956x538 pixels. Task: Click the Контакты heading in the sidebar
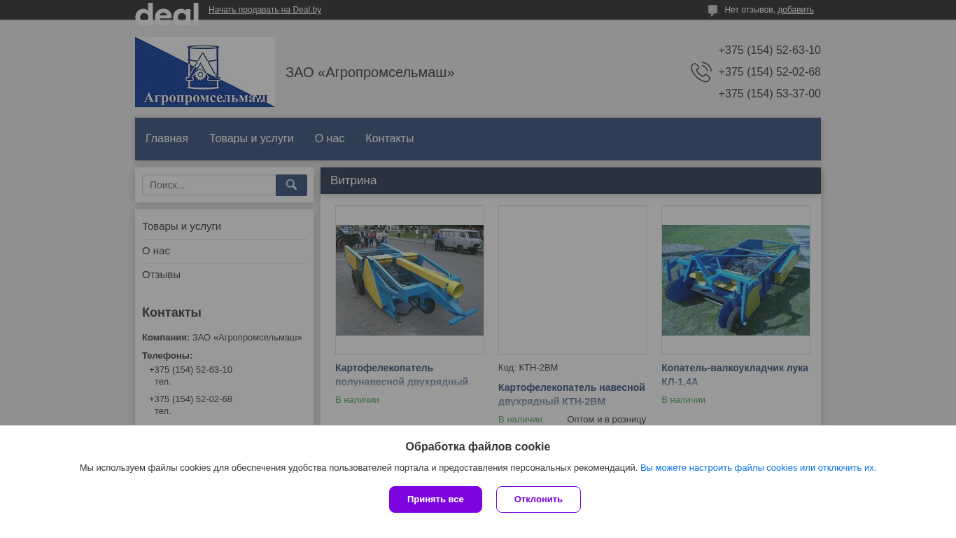pos(171,312)
